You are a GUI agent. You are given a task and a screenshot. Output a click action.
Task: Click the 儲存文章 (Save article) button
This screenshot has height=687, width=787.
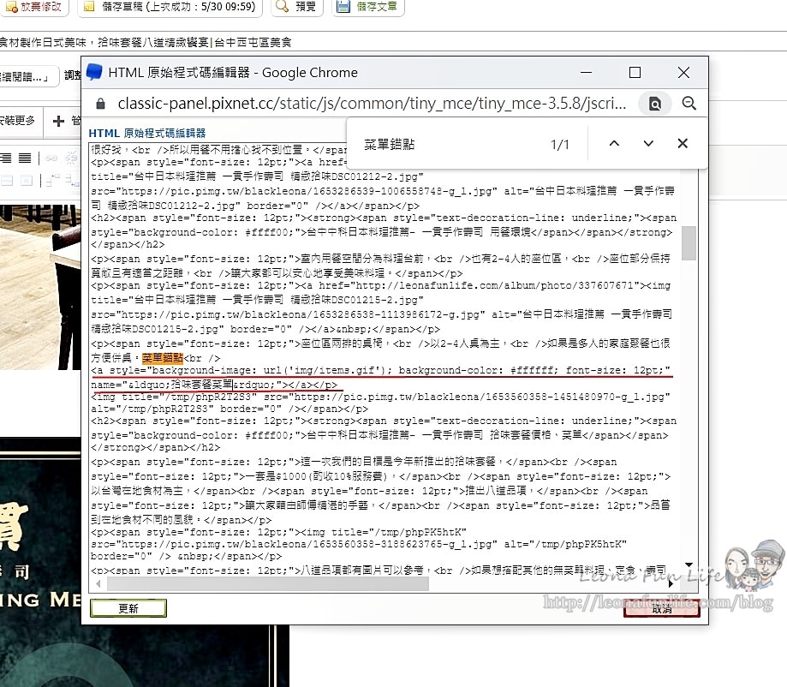[367, 7]
